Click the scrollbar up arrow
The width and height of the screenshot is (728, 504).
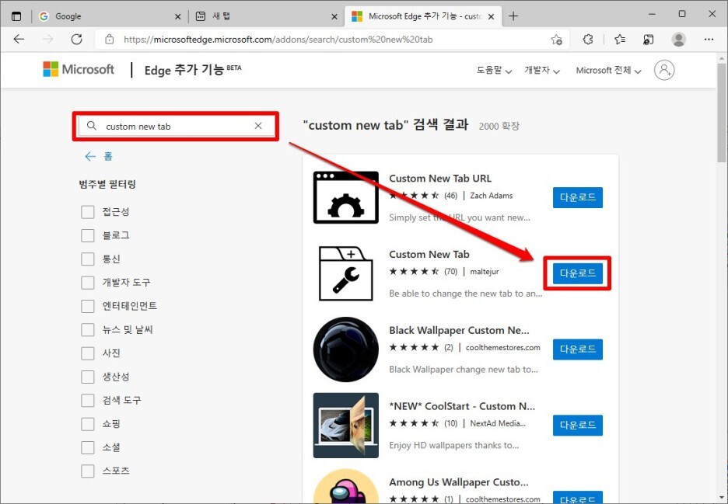tap(721, 58)
